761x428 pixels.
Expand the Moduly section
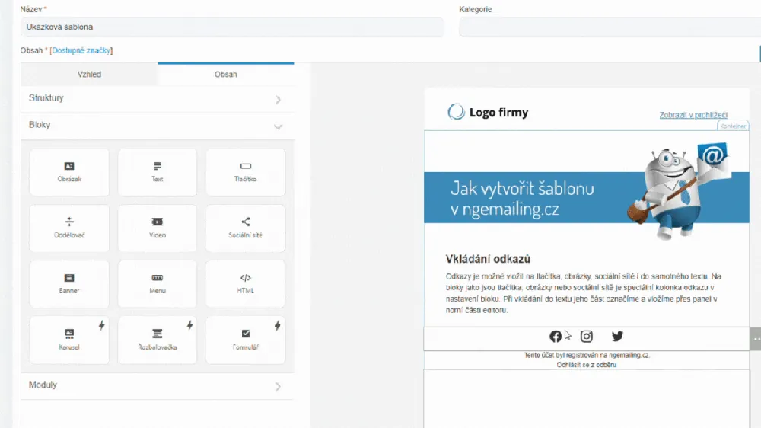tap(157, 386)
